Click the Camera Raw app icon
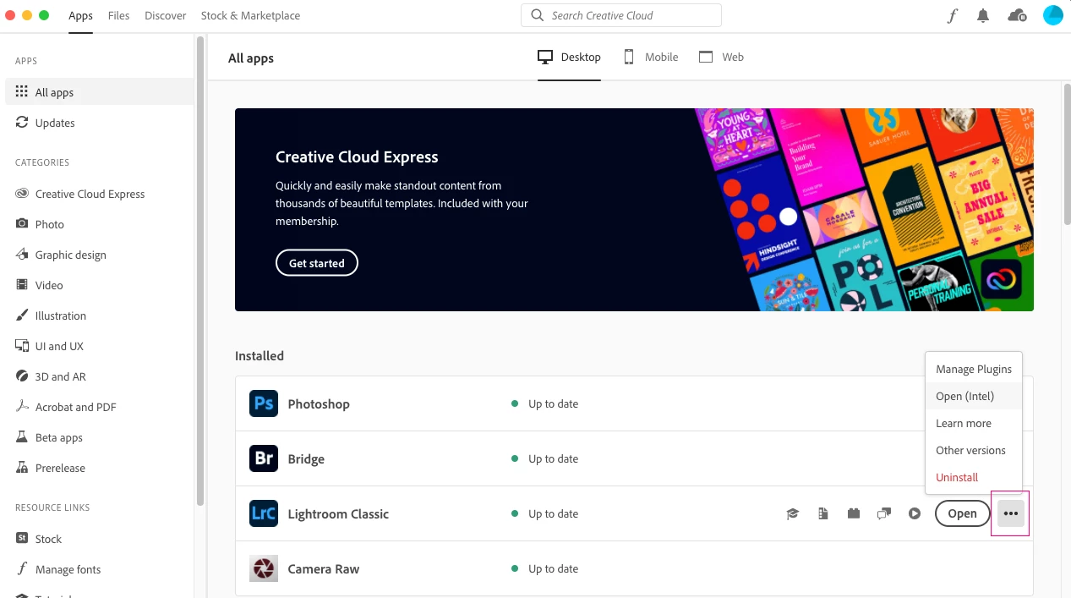The image size is (1071, 598). (264, 568)
